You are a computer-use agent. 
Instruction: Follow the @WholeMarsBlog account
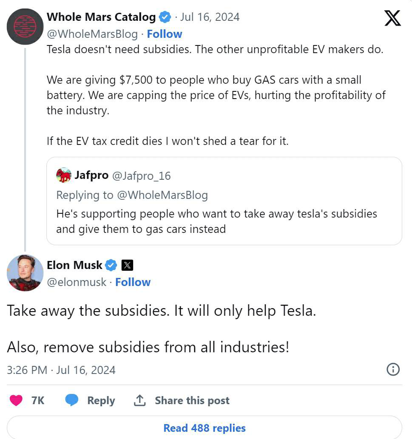point(164,34)
